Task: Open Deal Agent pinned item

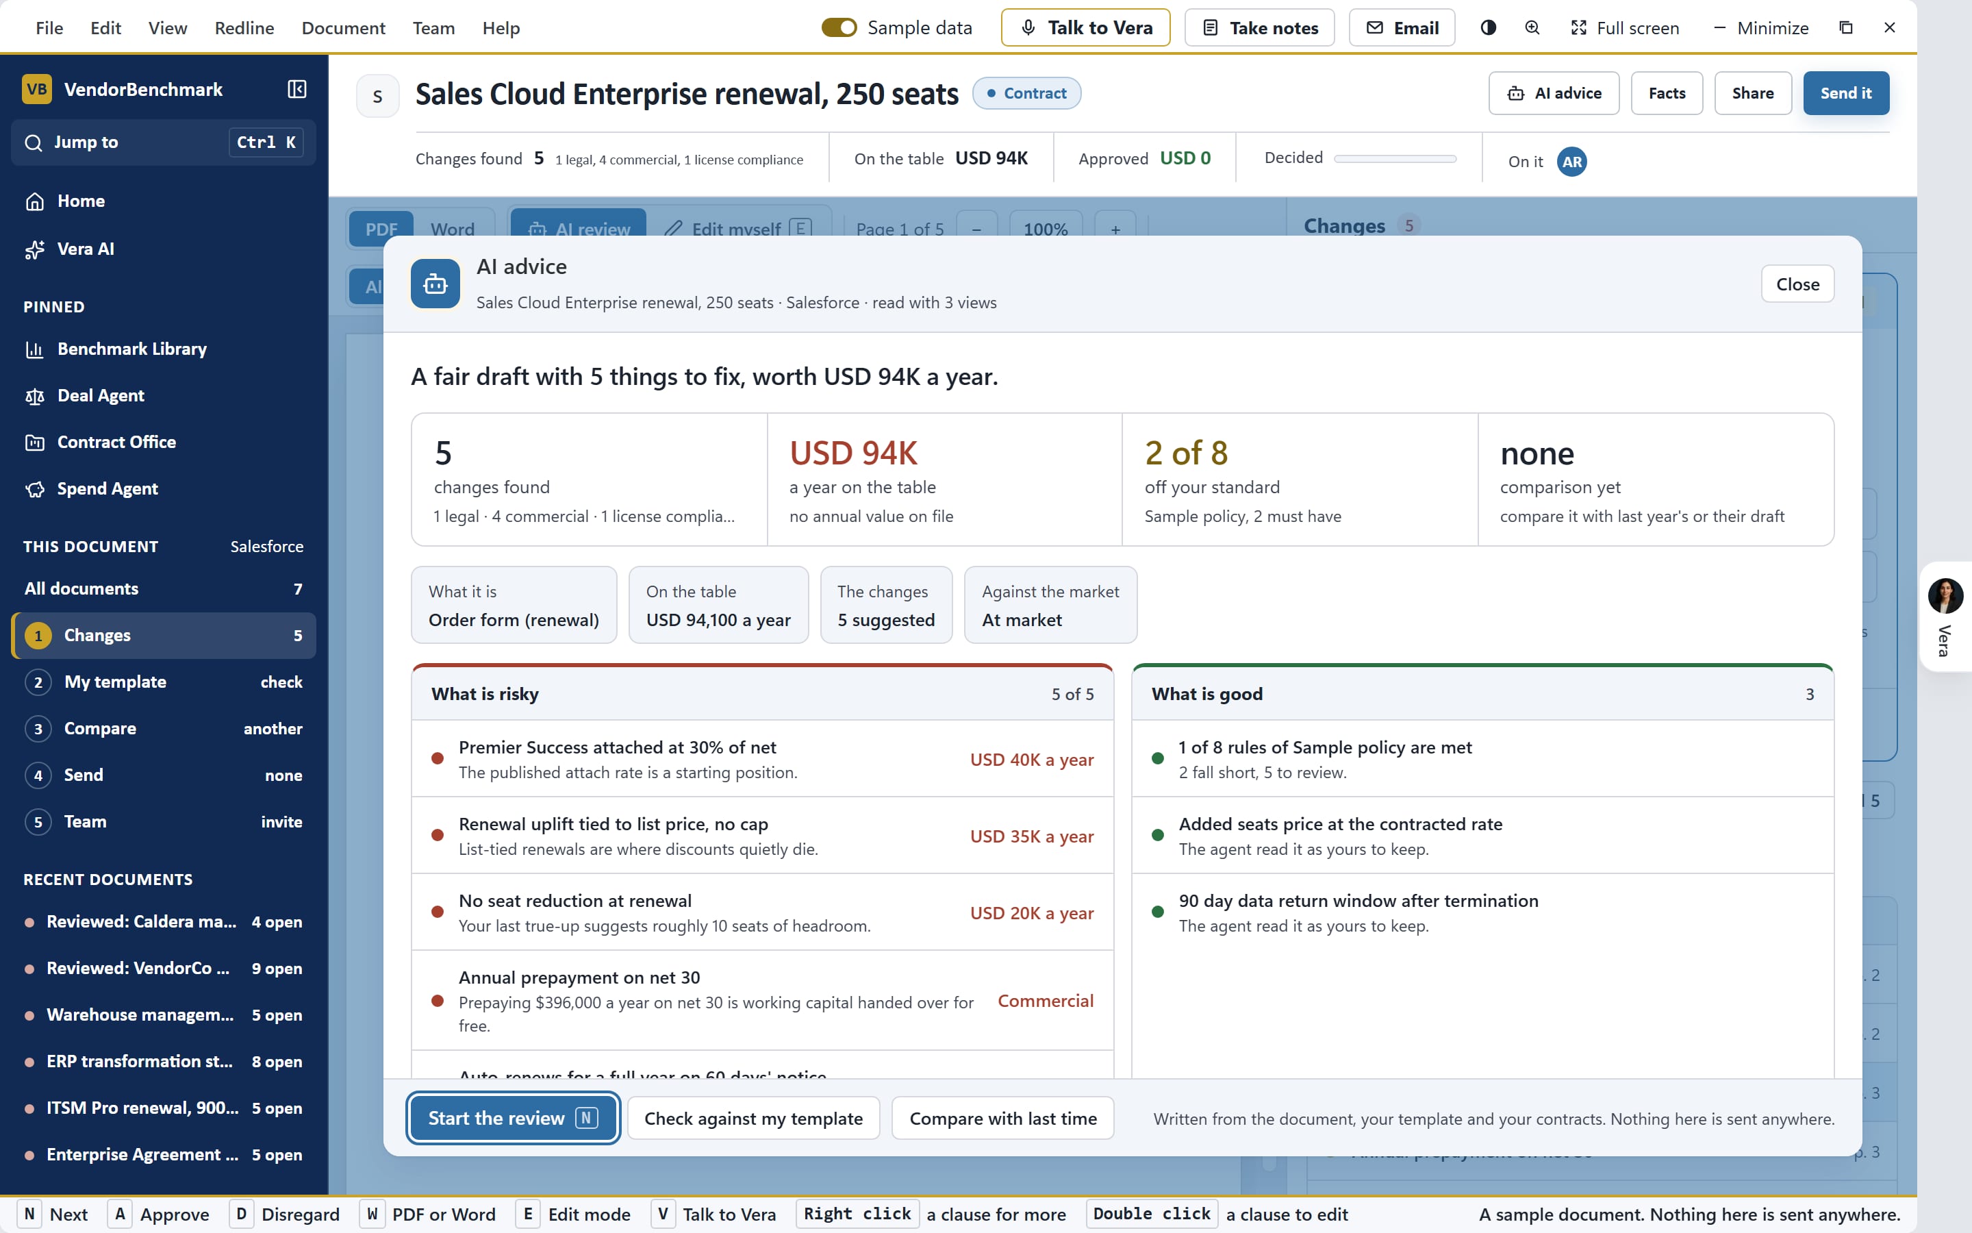Action: [163, 395]
